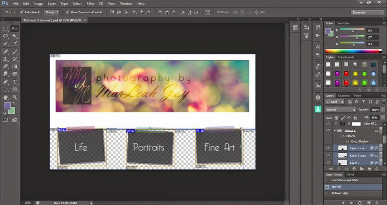Select the Move tool in toolbox

(15, 29)
